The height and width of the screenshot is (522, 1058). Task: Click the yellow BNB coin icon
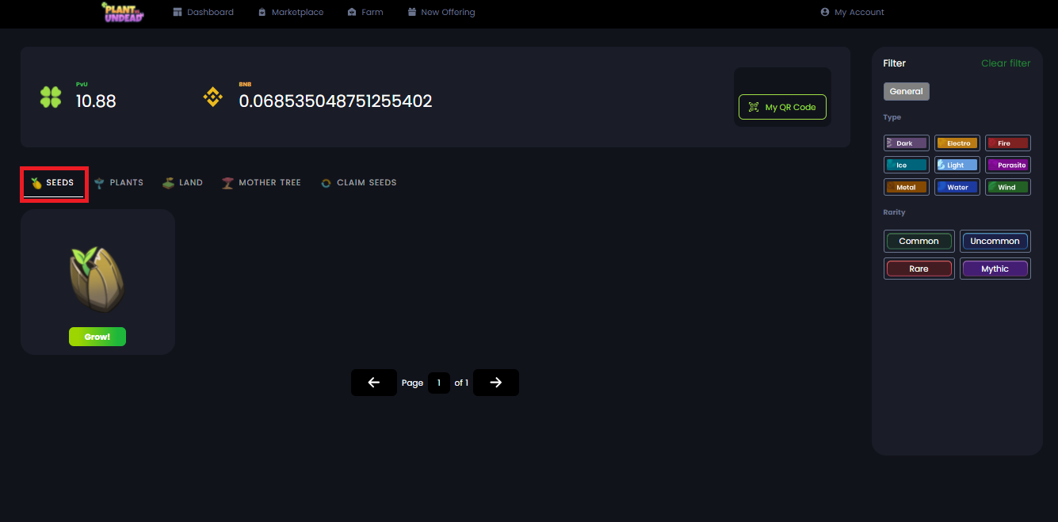212,97
